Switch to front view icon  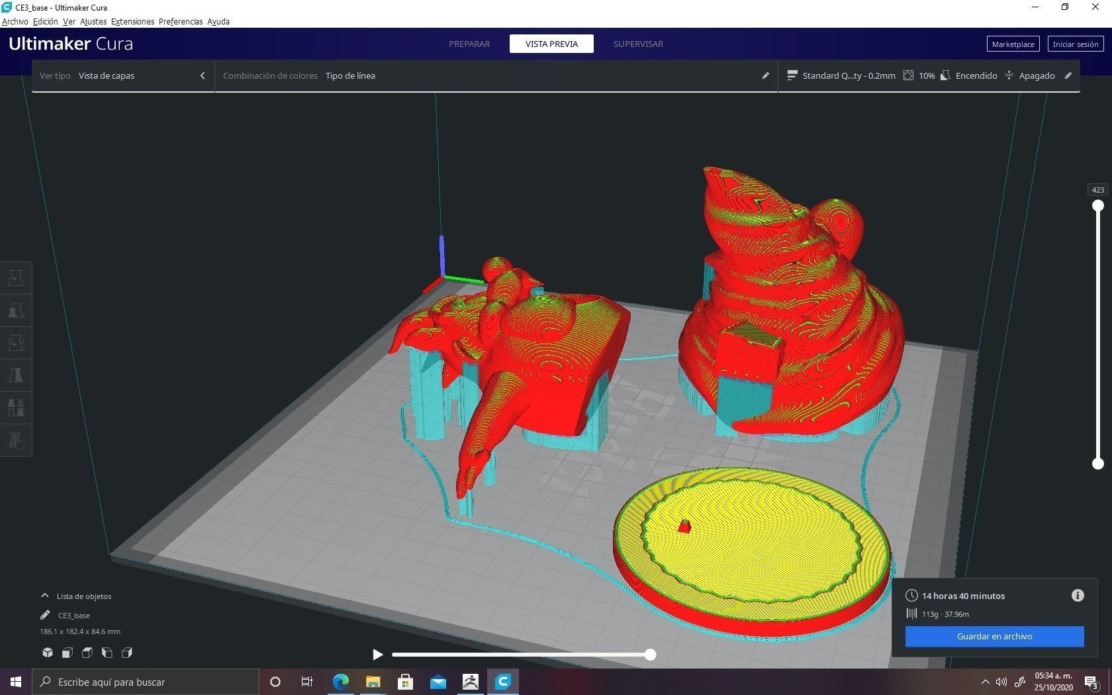pos(68,653)
